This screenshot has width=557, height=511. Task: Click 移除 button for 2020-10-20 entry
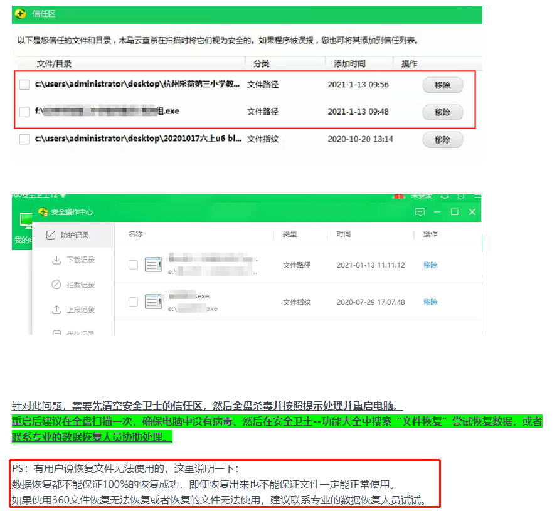click(x=443, y=140)
